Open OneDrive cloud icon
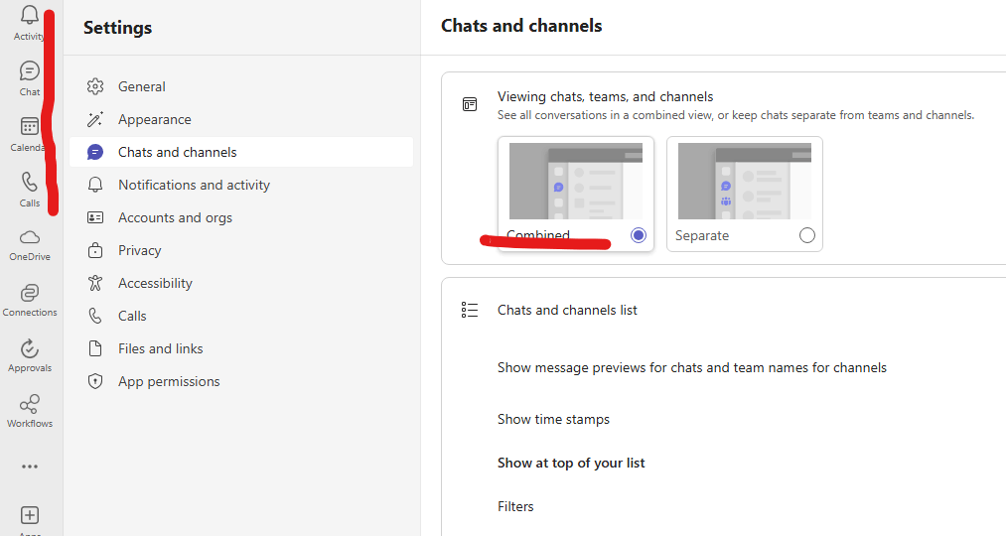 pos(30,237)
